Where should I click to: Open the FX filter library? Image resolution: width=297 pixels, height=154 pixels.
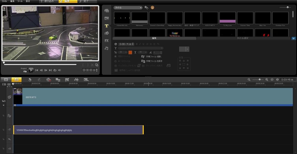tap(106, 41)
